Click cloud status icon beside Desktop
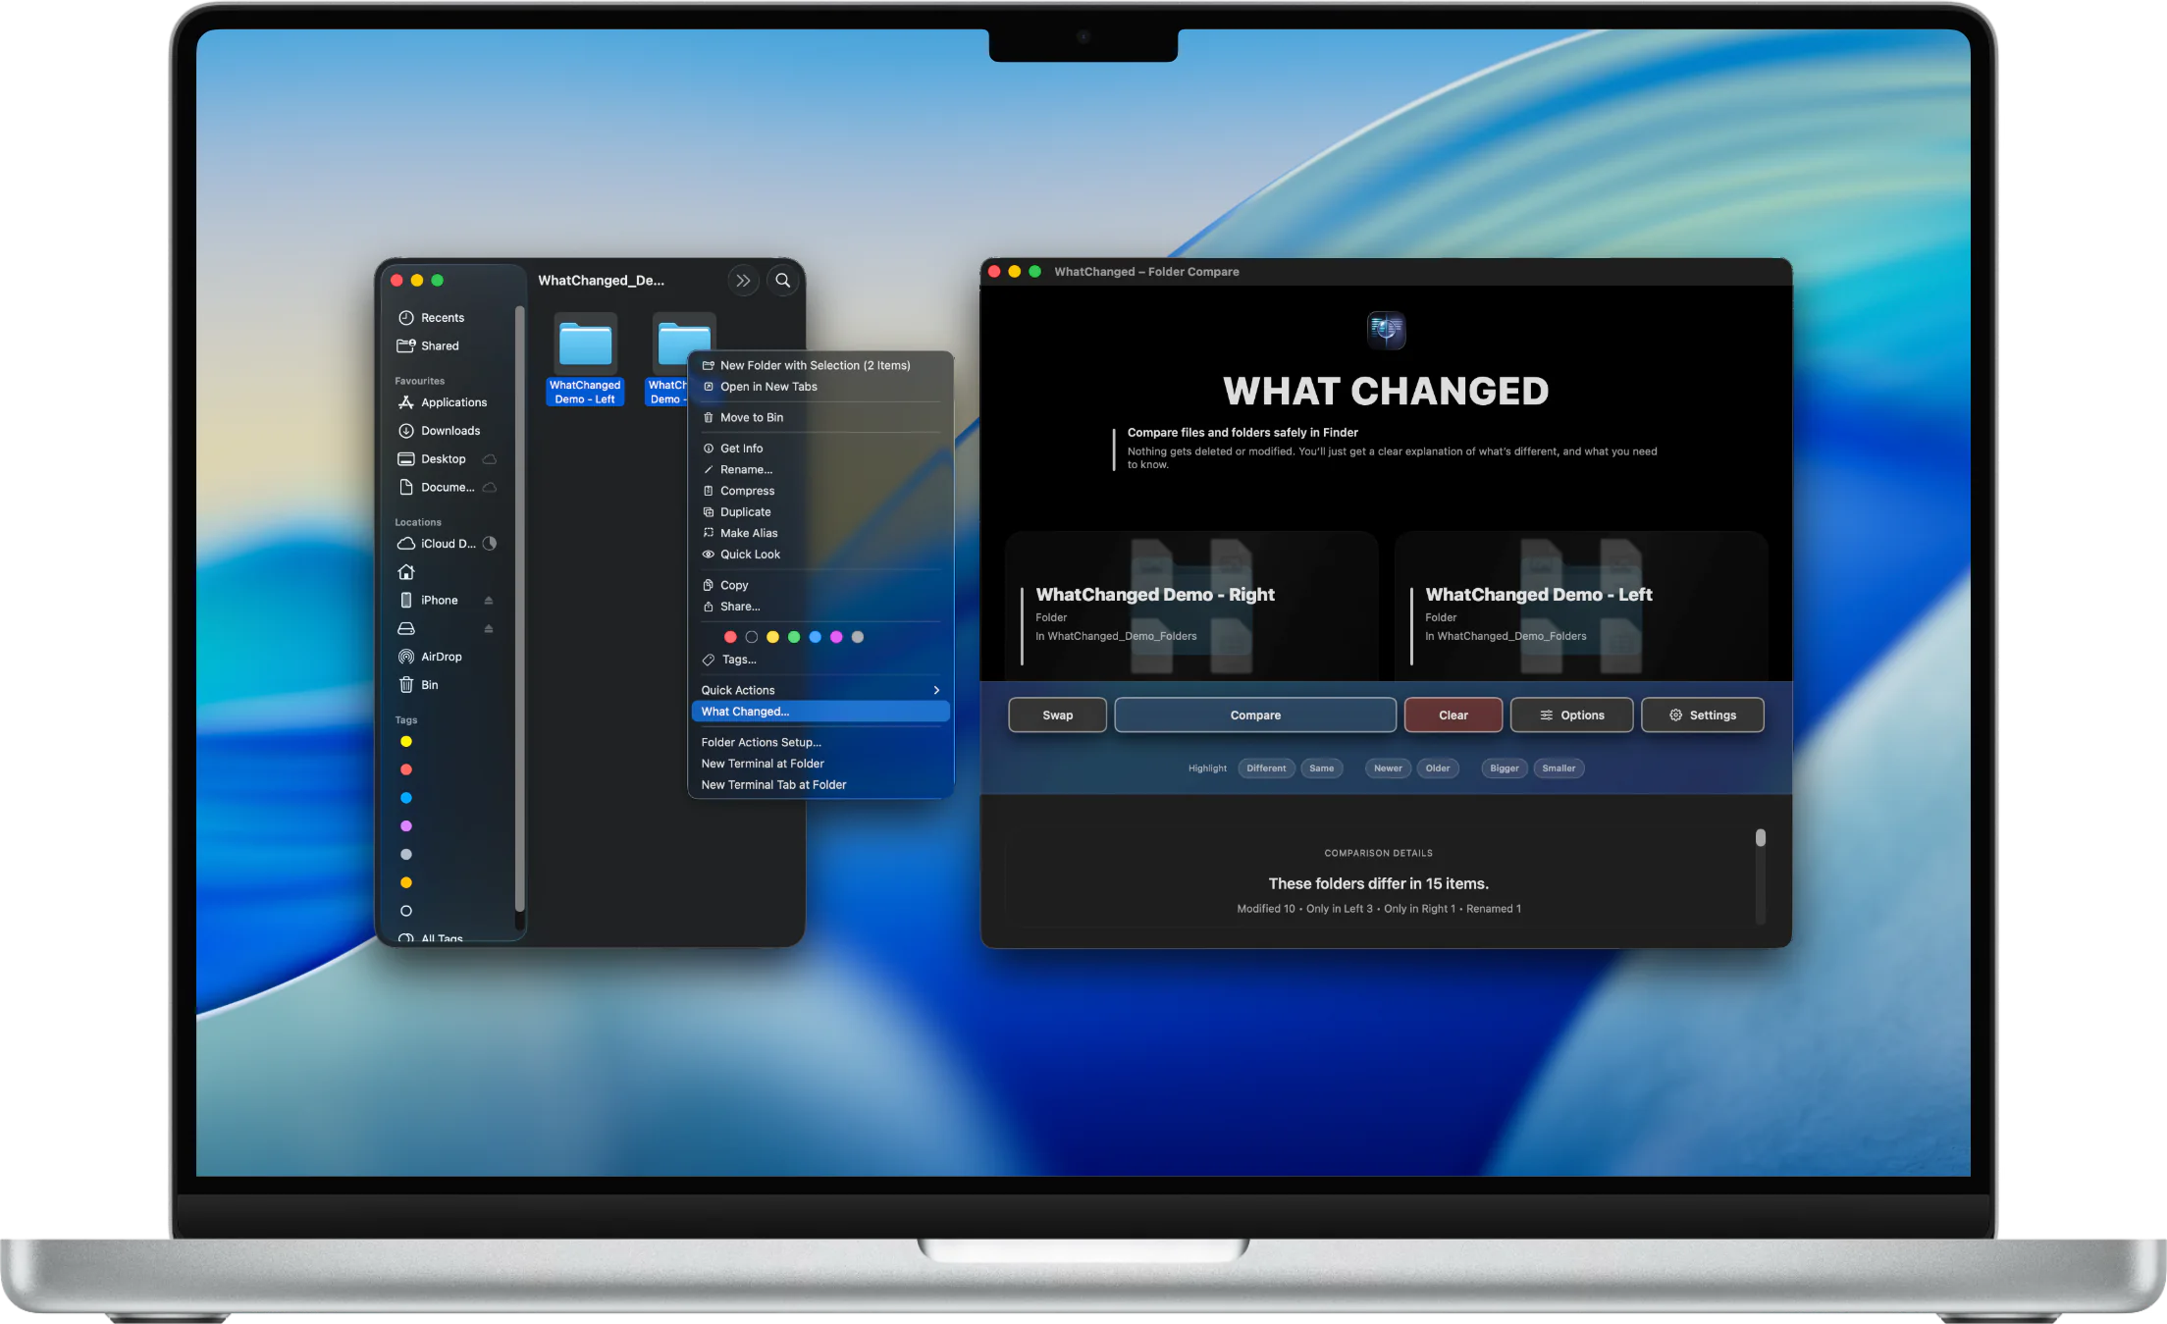This screenshot has height=1324, width=2167. coord(490,459)
